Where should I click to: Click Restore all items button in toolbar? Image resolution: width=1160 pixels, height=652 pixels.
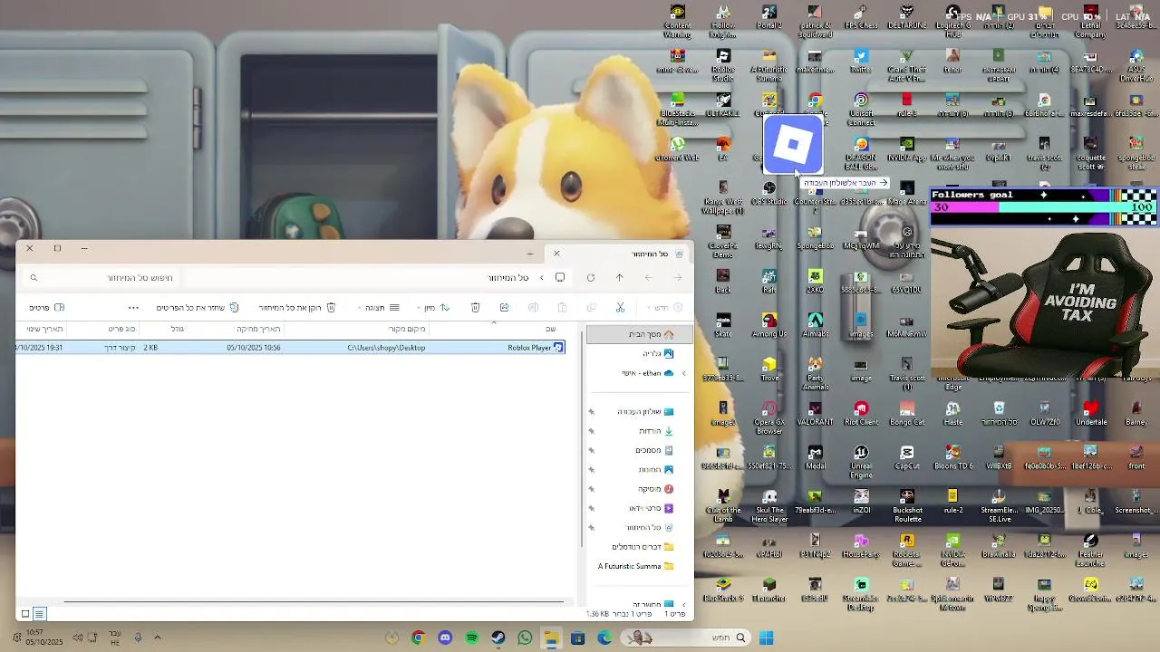click(x=197, y=308)
